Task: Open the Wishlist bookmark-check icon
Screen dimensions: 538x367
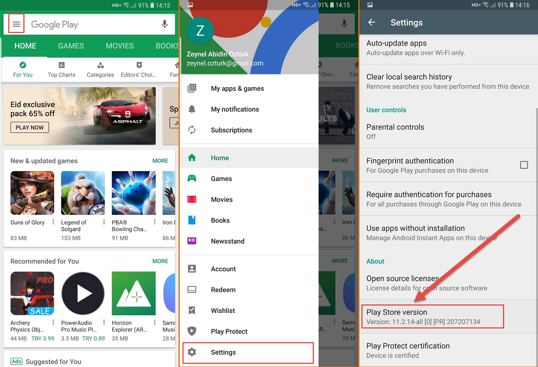Action: (x=192, y=310)
